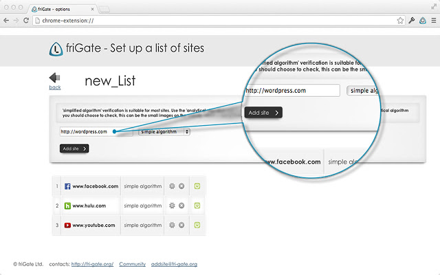The width and height of the screenshot is (440, 275).
Task: Click simple algorithm cell for youtube row
Action: [x=143, y=225]
